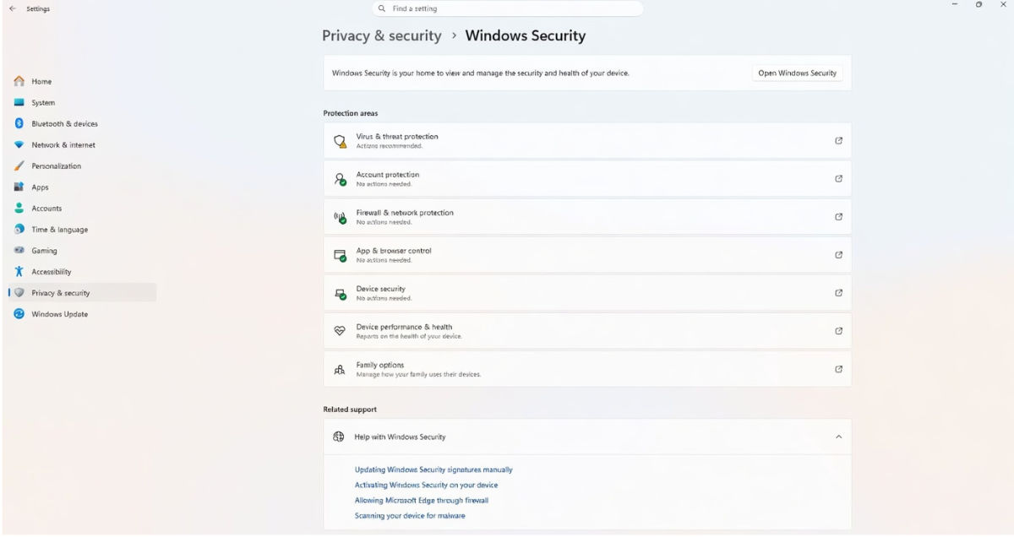Open Allowing Microsoft Edge through firewall link
This screenshot has width=1014, height=537.
pyautogui.click(x=422, y=500)
